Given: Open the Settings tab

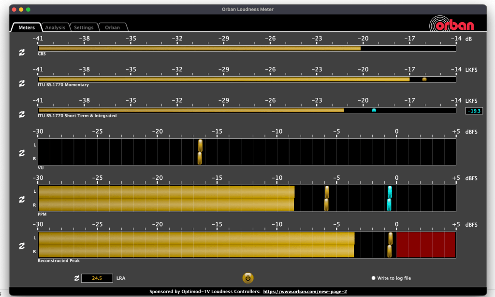Looking at the screenshot, I should coord(84,27).
